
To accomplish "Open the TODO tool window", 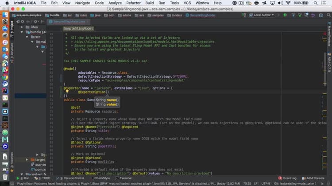I will [42, 178].
